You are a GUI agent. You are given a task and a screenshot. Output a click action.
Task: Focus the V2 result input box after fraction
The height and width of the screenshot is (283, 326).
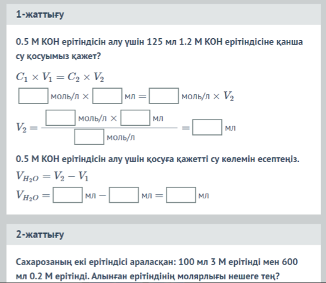[x=207, y=127]
